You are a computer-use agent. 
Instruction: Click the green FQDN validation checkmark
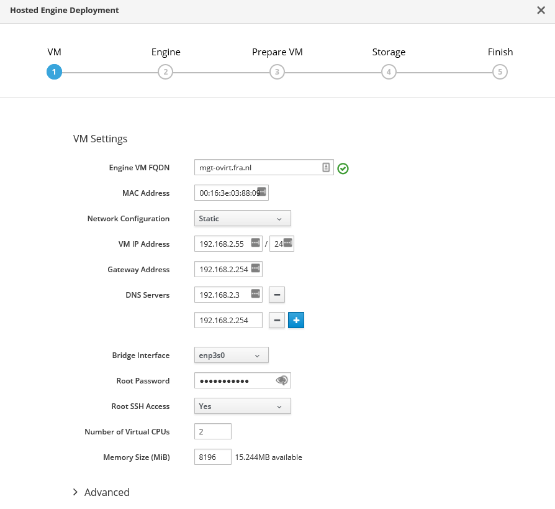tap(343, 168)
